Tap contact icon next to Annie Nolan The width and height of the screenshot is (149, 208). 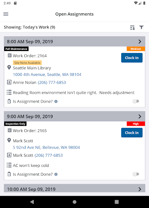click(9, 82)
